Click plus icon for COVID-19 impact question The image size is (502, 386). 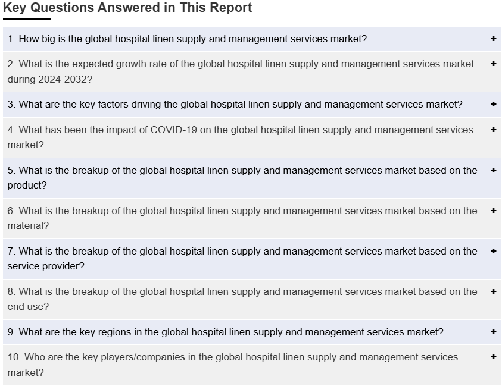[493, 130]
